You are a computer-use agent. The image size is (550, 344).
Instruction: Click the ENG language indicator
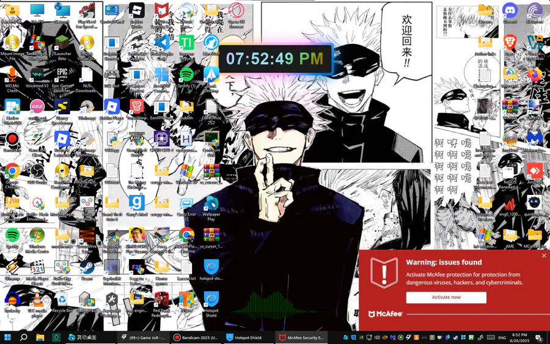[502, 338]
